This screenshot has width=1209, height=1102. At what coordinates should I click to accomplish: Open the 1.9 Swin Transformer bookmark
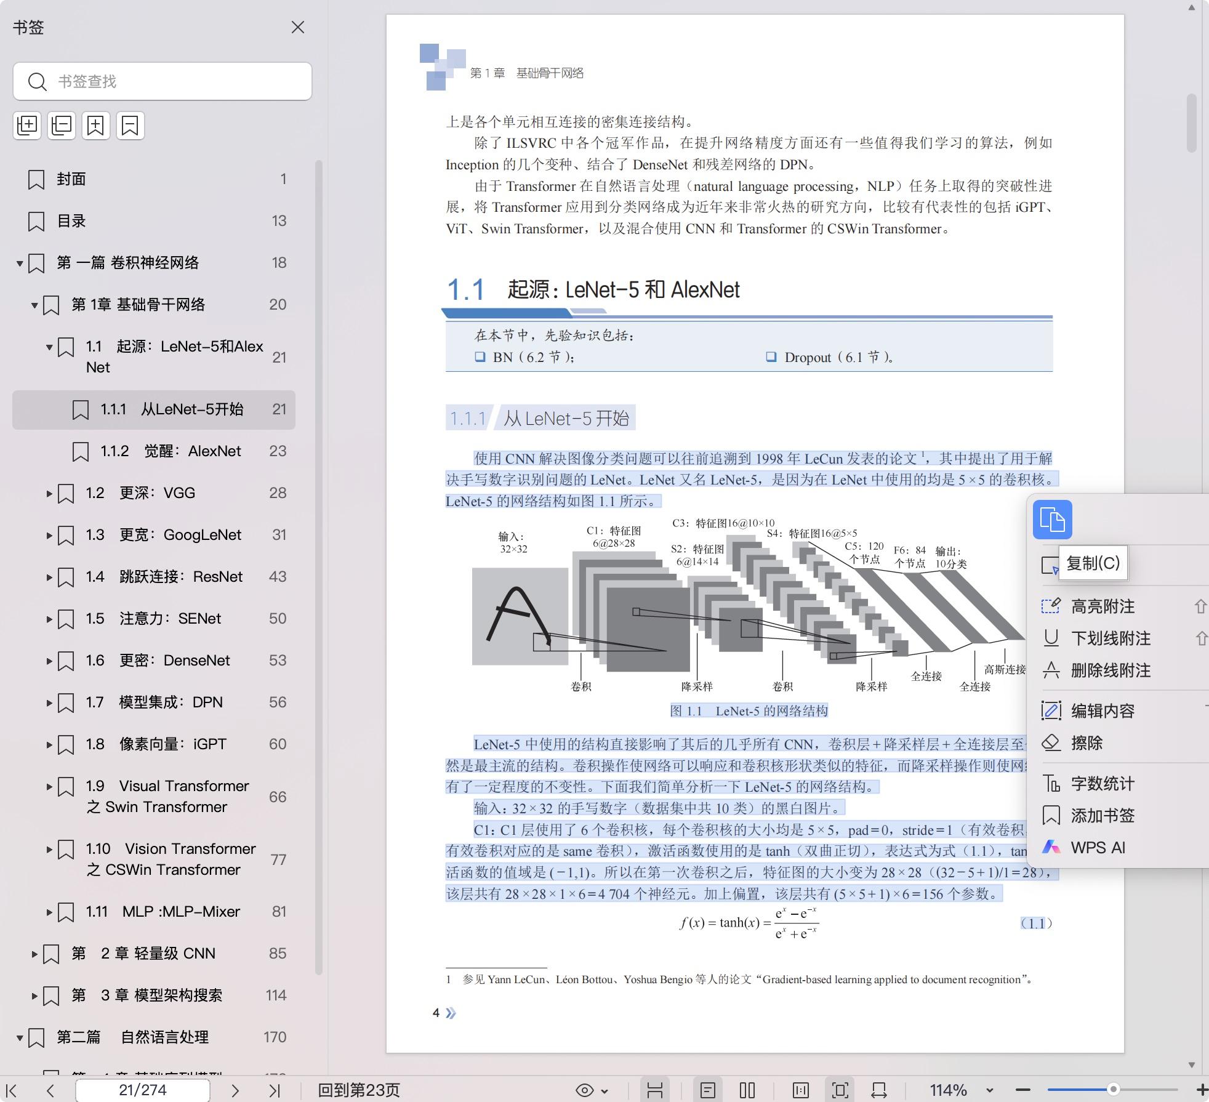point(154,797)
